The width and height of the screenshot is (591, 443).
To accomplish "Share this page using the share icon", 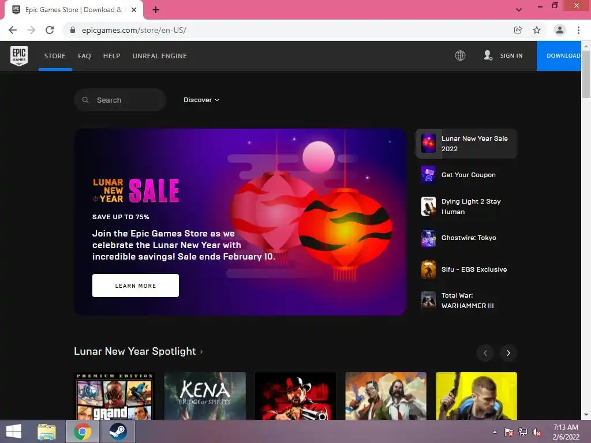I will [x=518, y=30].
